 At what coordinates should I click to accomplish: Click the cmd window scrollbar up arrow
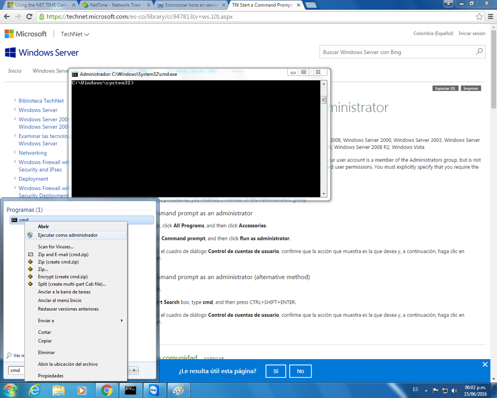324,84
